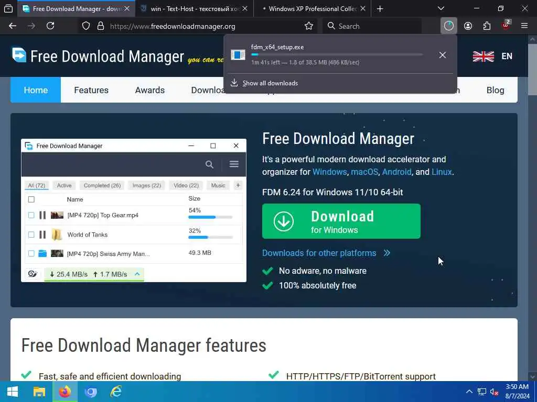The image size is (537, 402).
Task: Click the fdm_x64_setup.exe file icon
Action: (238, 54)
